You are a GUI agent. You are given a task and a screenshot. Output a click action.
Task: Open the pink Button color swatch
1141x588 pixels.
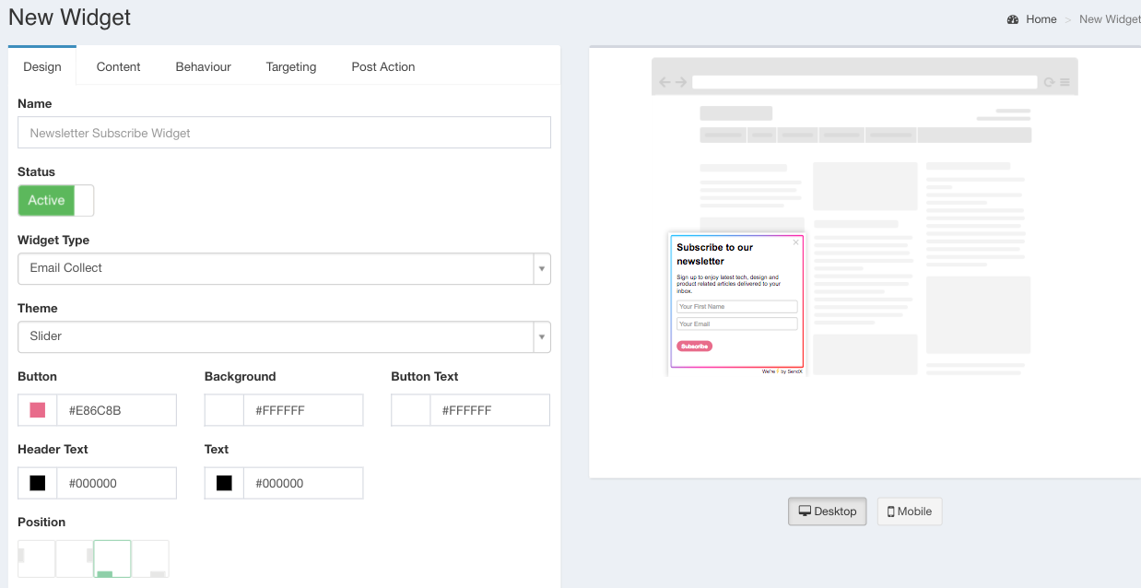pos(38,410)
